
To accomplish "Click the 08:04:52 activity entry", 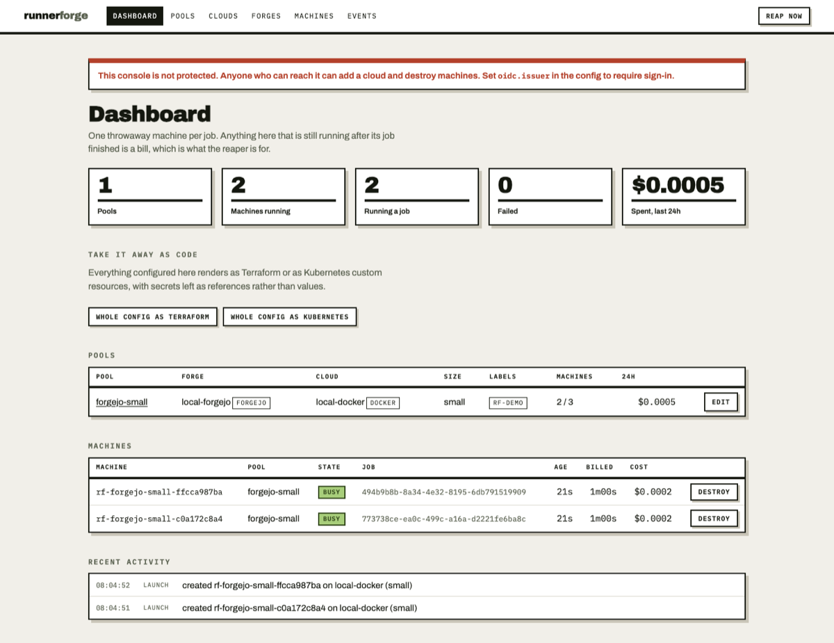I will click(417, 585).
